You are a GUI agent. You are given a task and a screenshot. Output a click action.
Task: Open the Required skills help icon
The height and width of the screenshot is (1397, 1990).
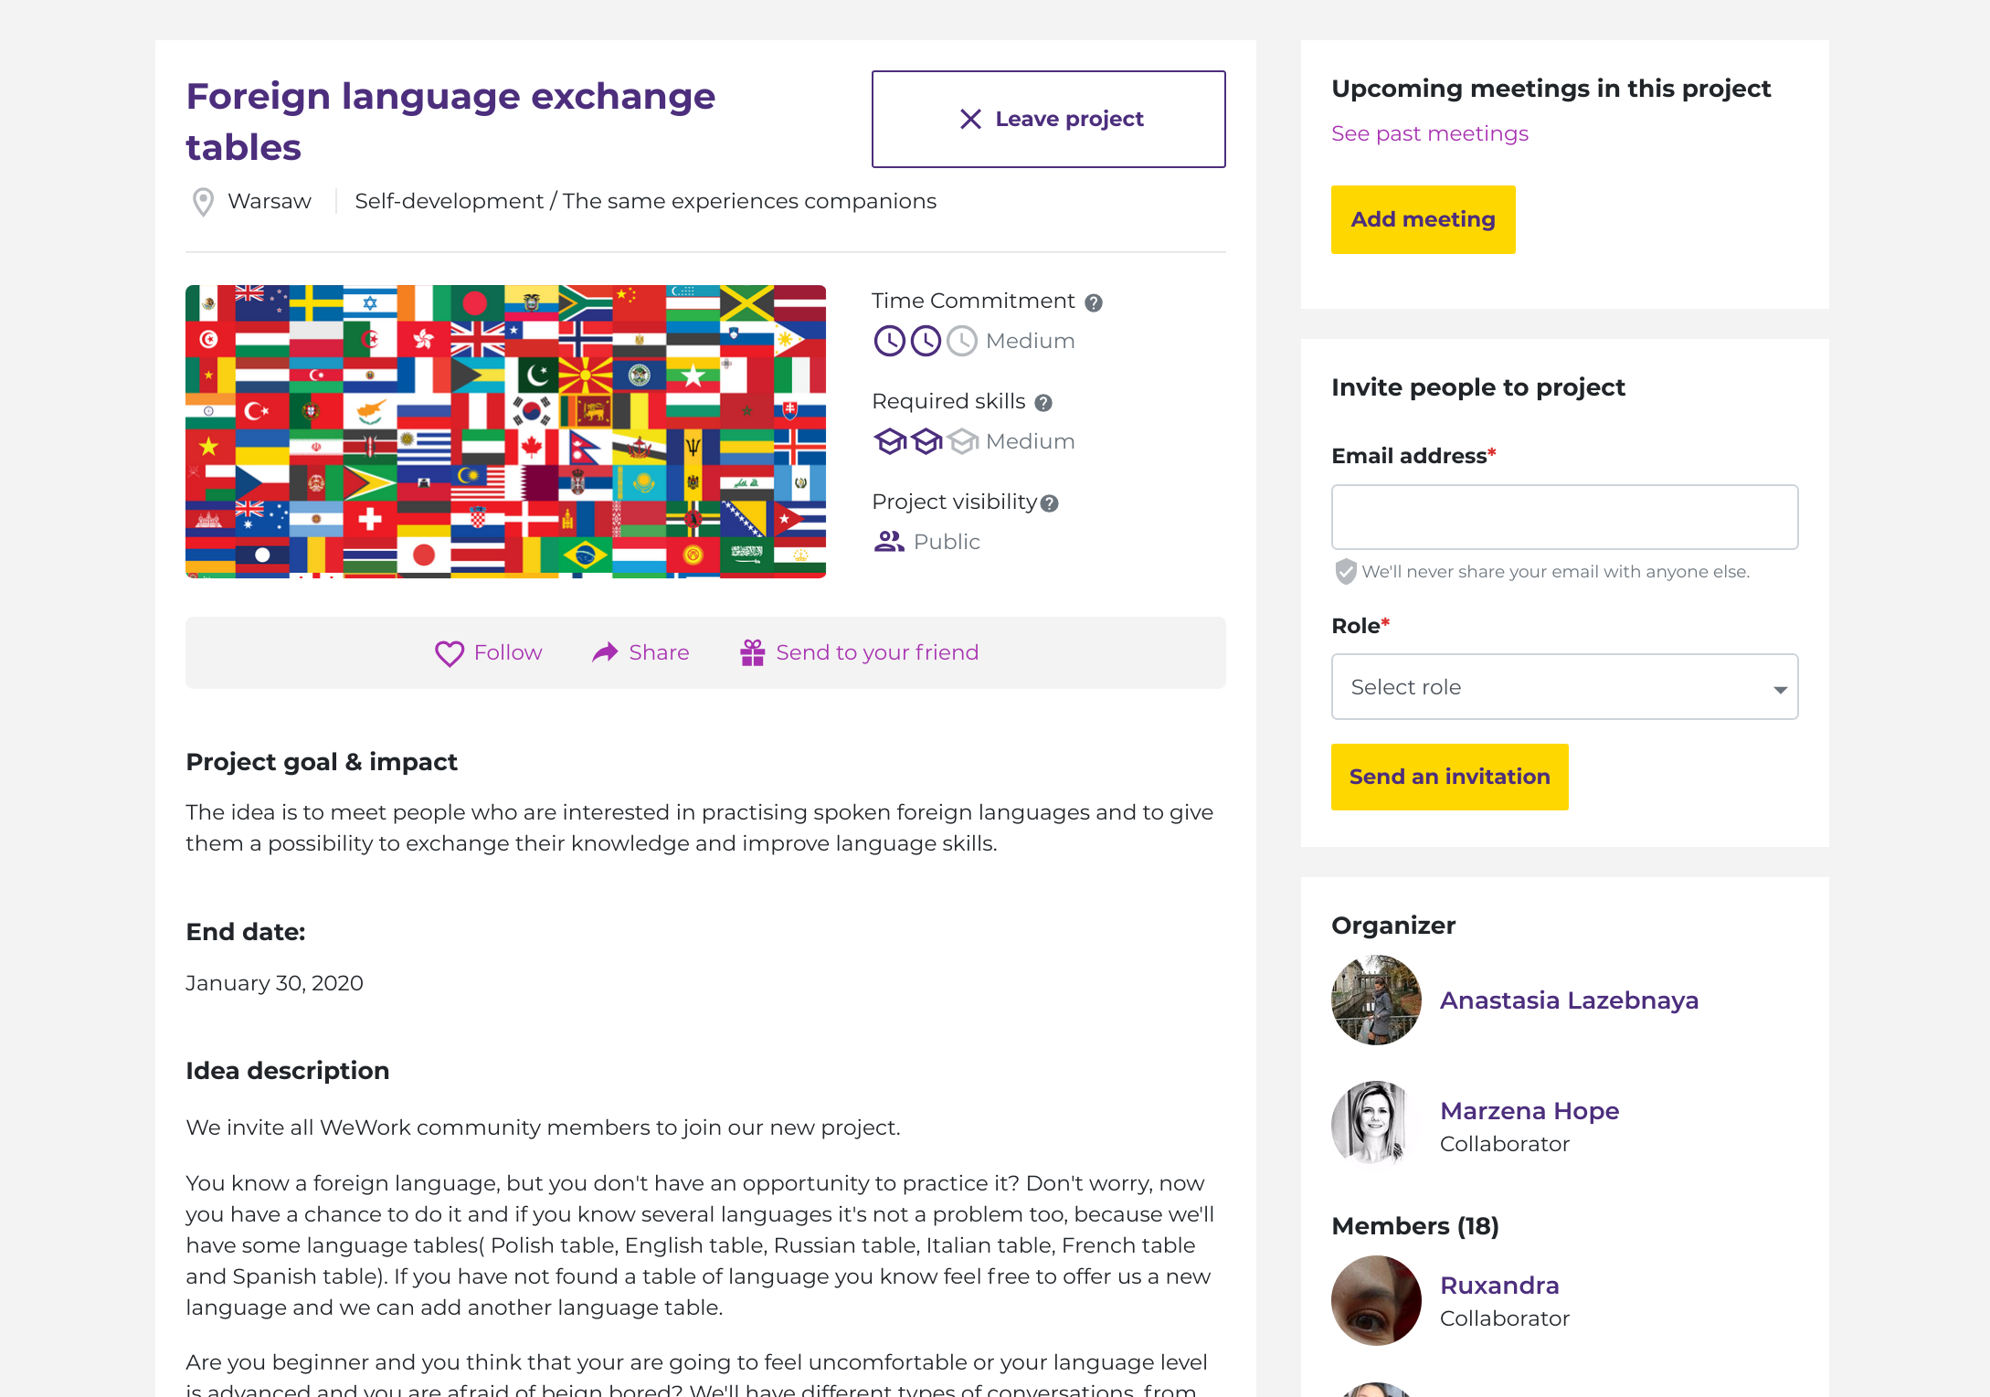pos(1043,403)
